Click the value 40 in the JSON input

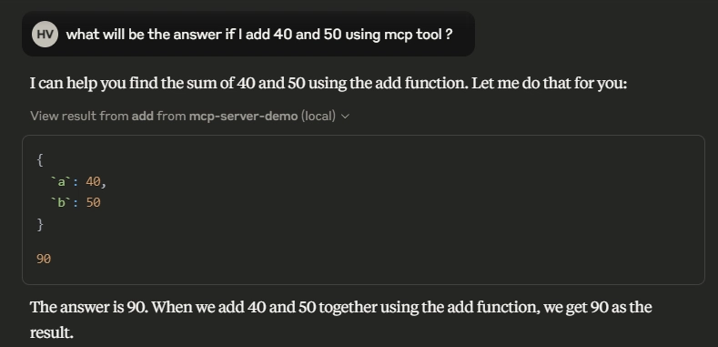93,182
